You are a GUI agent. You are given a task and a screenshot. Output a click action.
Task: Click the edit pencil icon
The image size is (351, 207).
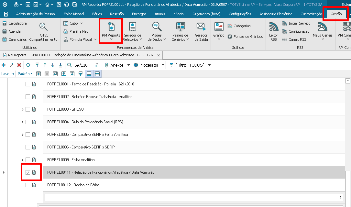[11, 65]
